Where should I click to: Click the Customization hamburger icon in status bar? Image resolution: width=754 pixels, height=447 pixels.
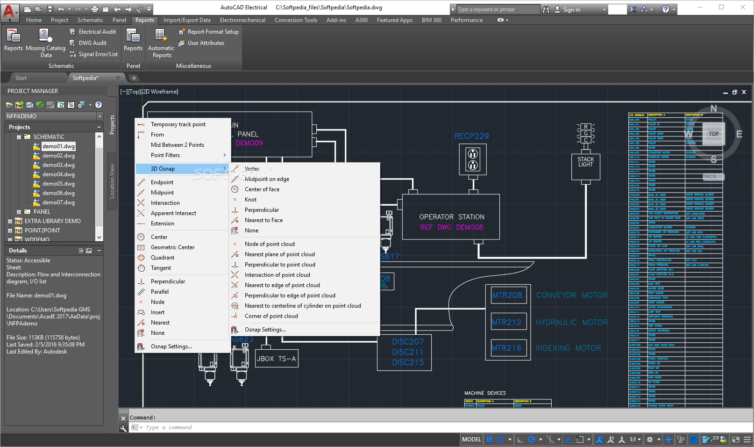pos(747,440)
